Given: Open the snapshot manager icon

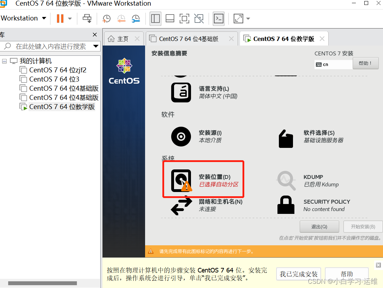Looking at the screenshot, I should pyautogui.click(x=136, y=19).
